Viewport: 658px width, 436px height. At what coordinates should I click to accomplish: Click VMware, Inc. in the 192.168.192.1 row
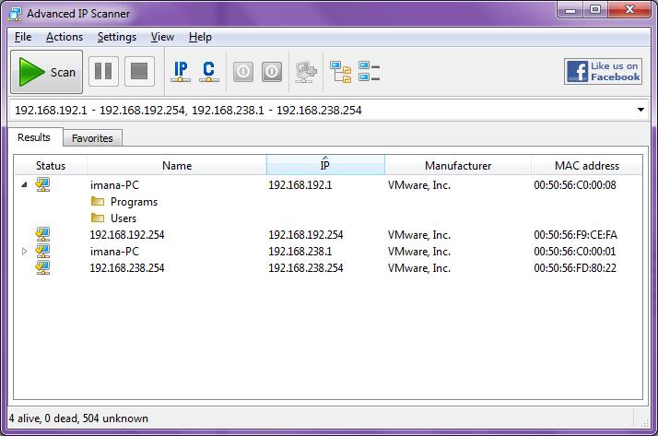click(419, 185)
